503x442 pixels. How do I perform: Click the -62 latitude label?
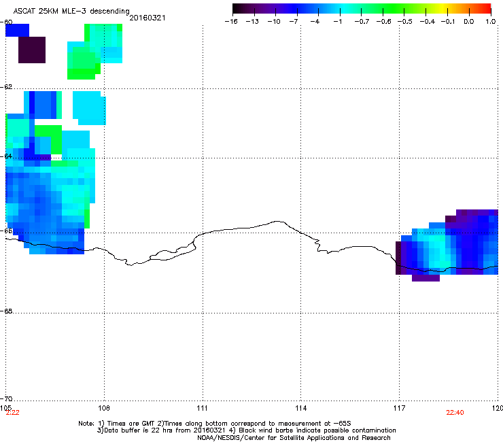pos(6,86)
